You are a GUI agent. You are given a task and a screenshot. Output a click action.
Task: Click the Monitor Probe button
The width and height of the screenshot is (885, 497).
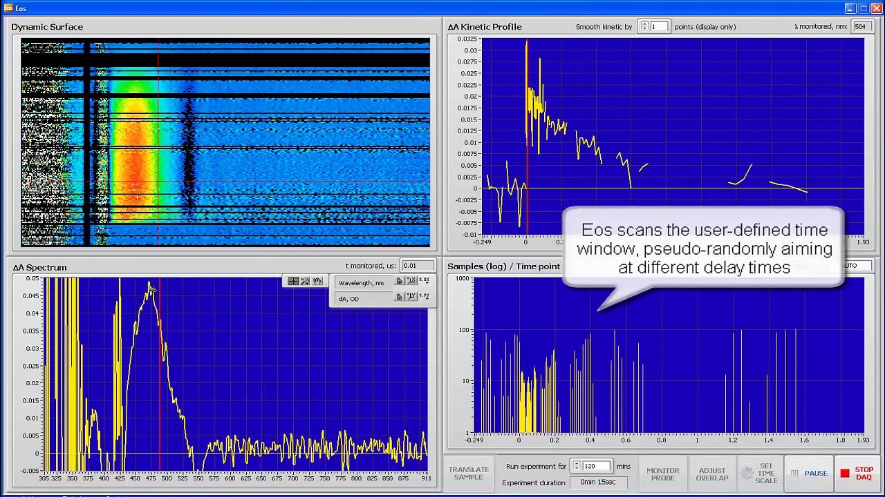(x=662, y=474)
